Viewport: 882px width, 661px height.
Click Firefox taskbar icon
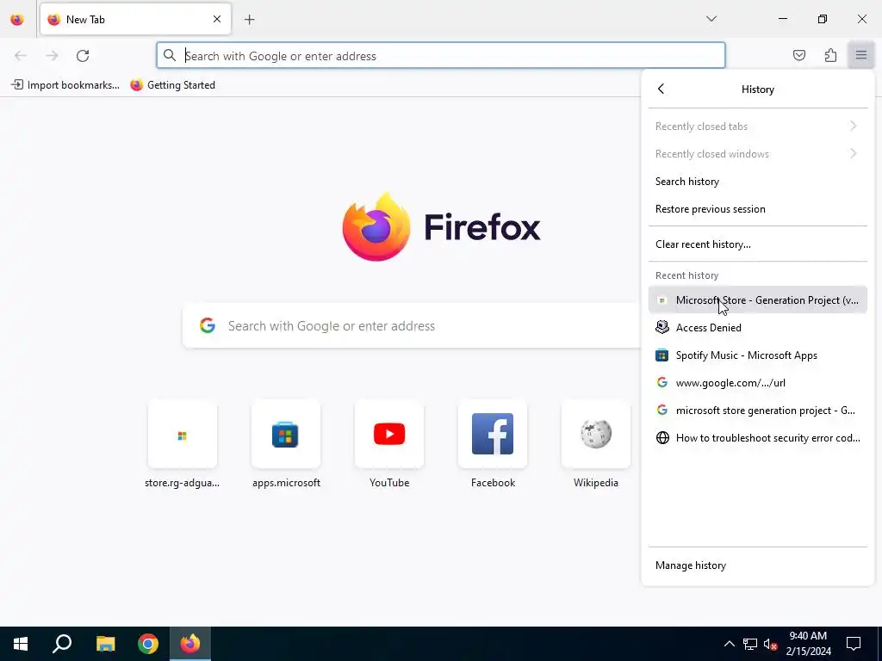[x=190, y=644]
